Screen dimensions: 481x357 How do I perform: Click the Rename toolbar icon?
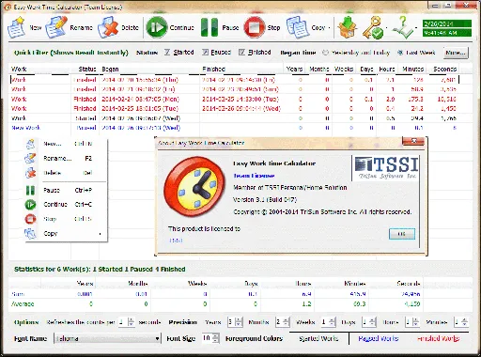click(x=56, y=27)
